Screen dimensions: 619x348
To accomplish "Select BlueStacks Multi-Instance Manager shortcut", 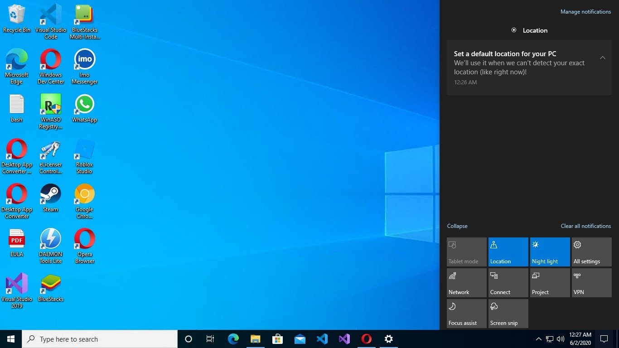I will point(85,22).
